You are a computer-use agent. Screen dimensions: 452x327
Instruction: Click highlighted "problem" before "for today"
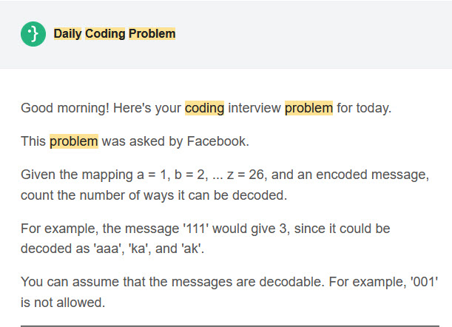pos(308,108)
